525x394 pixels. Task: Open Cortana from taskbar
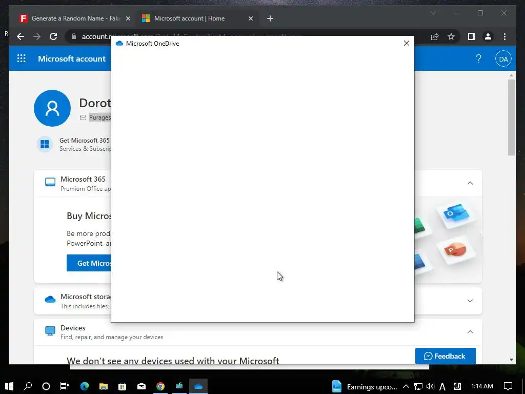click(46, 386)
